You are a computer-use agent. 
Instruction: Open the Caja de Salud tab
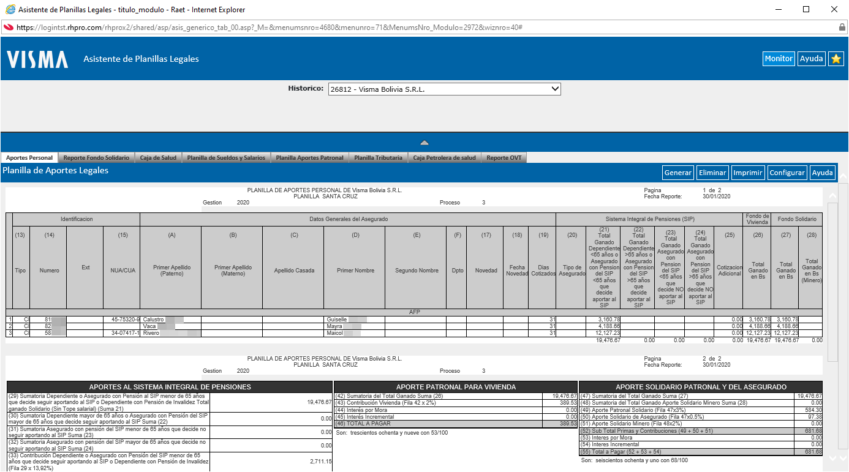click(158, 158)
